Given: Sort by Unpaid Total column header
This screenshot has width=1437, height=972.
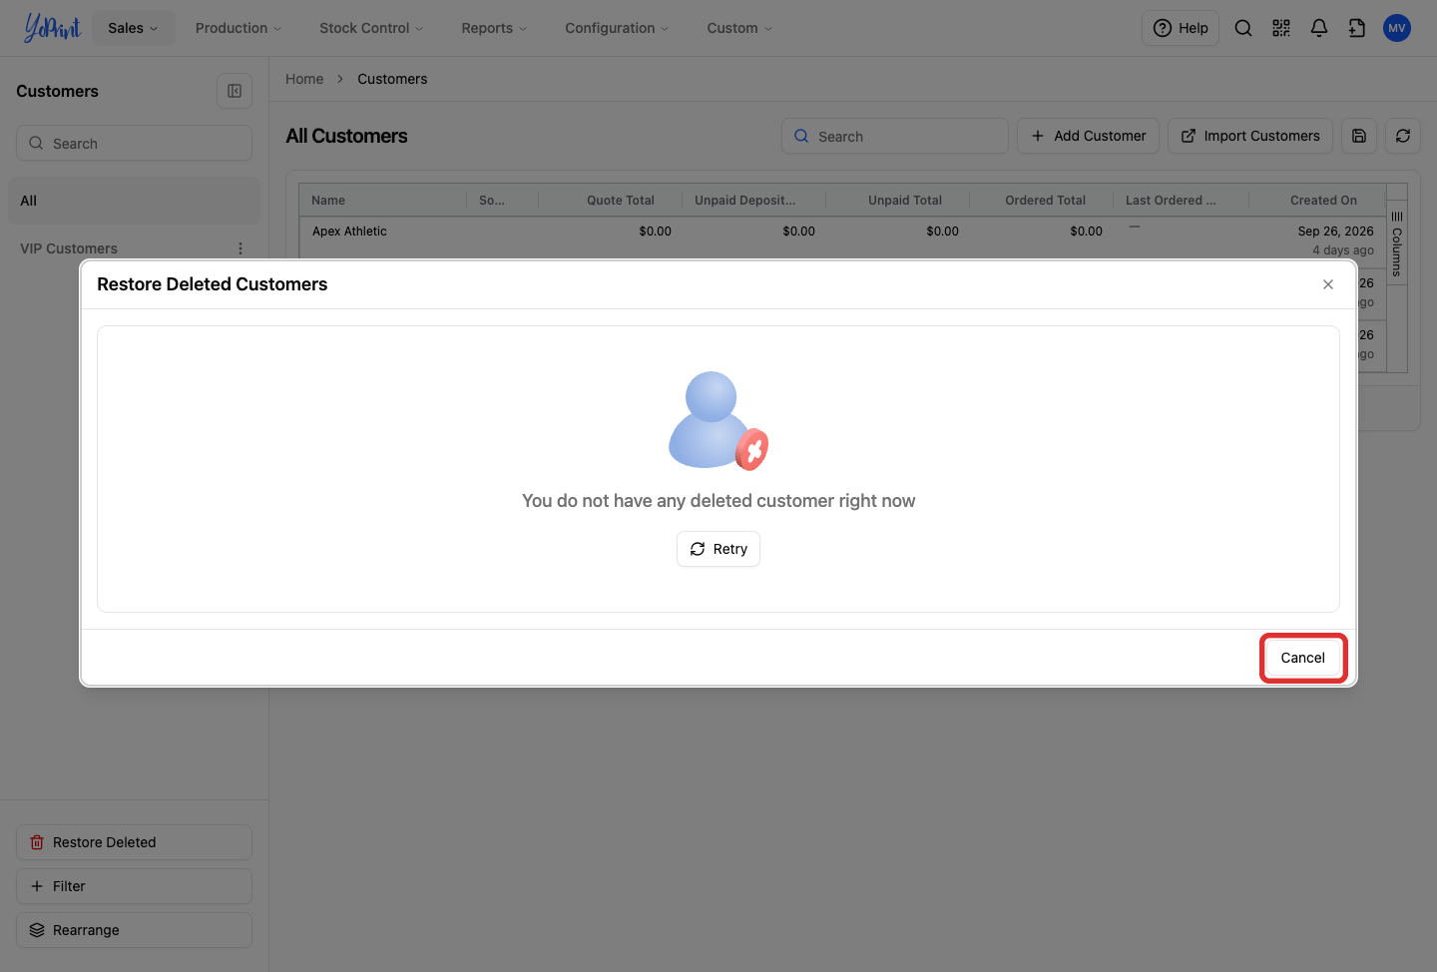Looking at the screenshot, I should (898, 200).
